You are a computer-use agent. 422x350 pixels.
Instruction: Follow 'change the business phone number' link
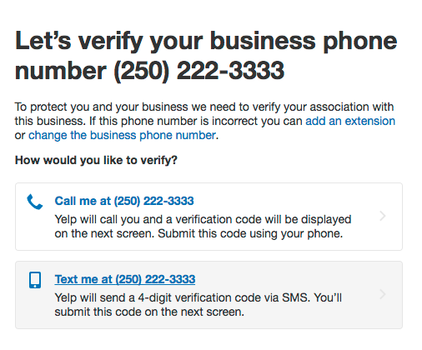122,135
